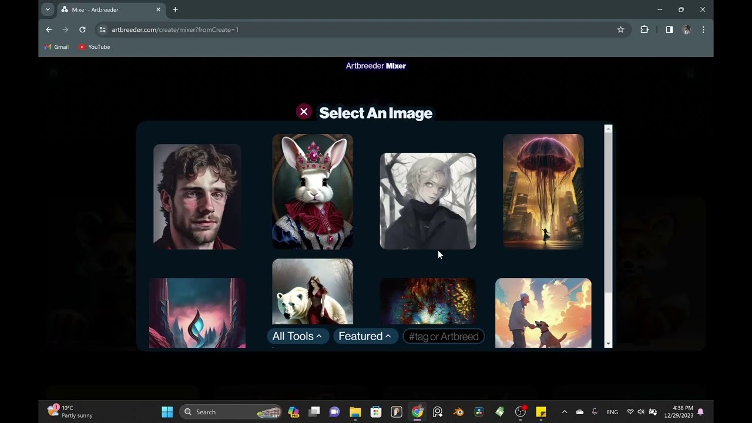
Task: Pick the colorful fireworks tree image
Action: click(428, 301)
